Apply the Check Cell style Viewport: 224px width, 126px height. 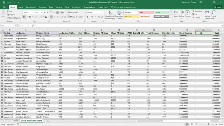[162, 16]
